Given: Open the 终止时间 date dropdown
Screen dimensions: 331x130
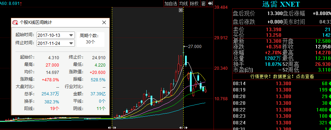Looking at the screenshot, I should [71, 43].
